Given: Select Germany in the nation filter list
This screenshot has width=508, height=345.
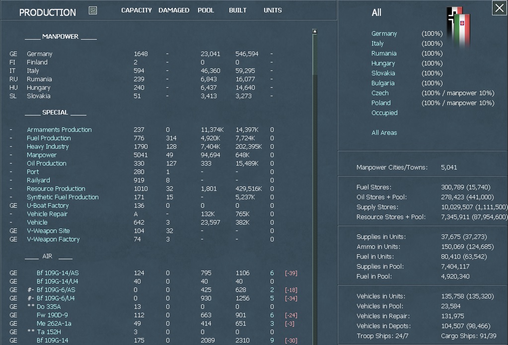Looking at the screenshot, I should point(384,34).
